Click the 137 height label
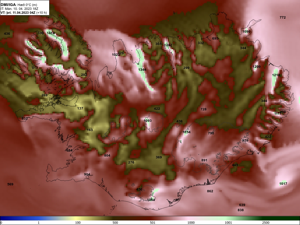This screenshot has height=225, width=300. [x=80, y=109]
